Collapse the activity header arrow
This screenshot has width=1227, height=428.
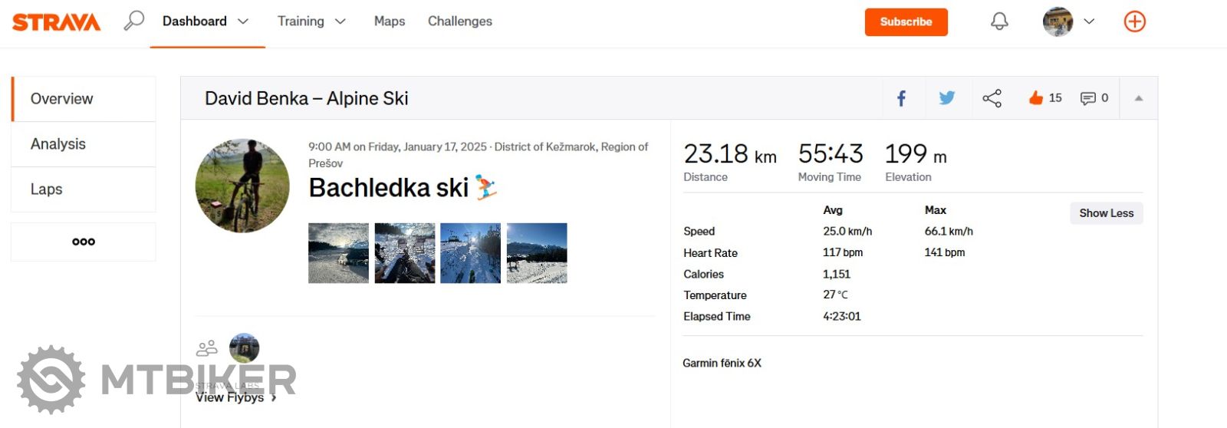tap(1139, 98)
